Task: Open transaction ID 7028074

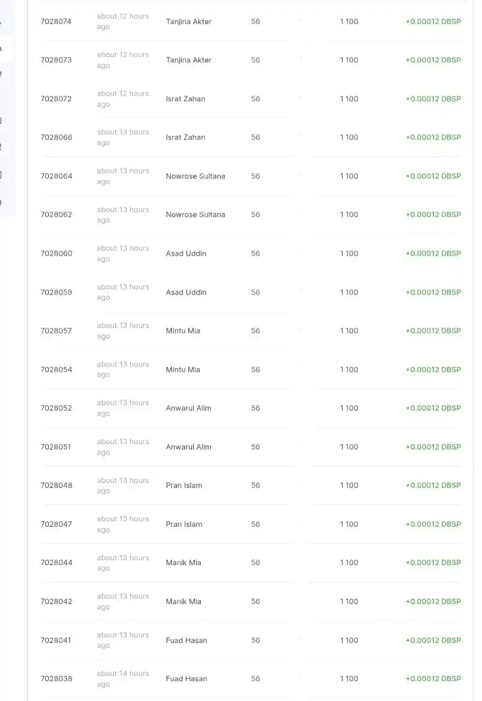Action: click(x=56, y=21)
